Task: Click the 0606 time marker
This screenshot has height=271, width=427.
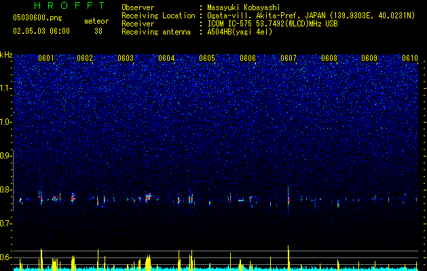Action: (248, 58)
